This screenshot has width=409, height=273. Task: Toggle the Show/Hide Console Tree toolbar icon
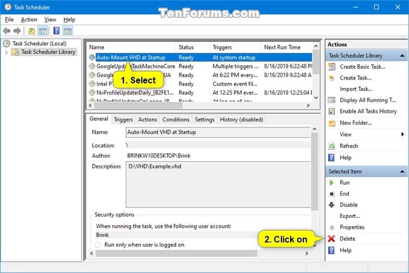coord(43,31)
